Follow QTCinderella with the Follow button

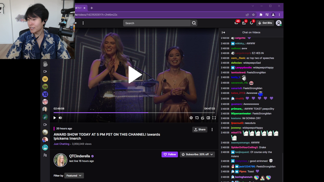coord(170,154)
